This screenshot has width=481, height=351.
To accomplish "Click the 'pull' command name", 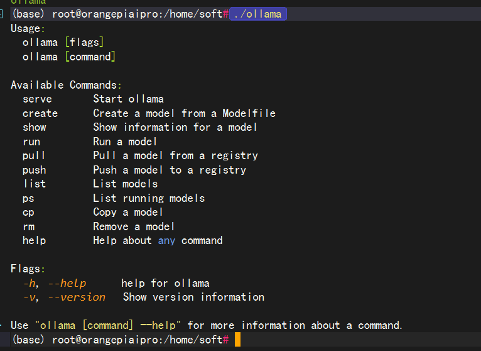I will coord(34,155).
